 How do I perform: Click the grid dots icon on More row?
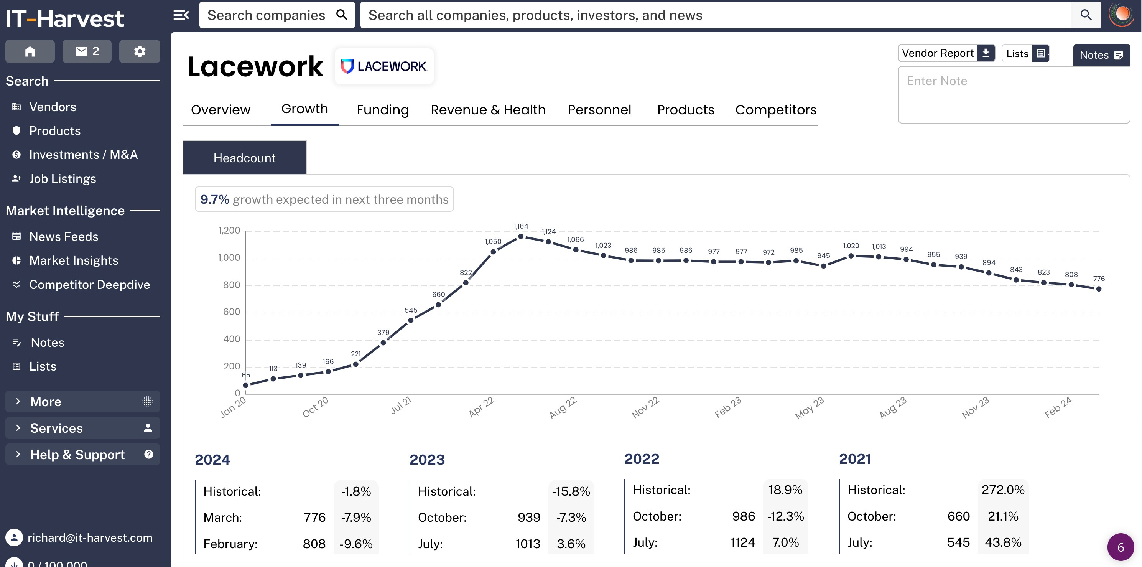coord(148,402)
